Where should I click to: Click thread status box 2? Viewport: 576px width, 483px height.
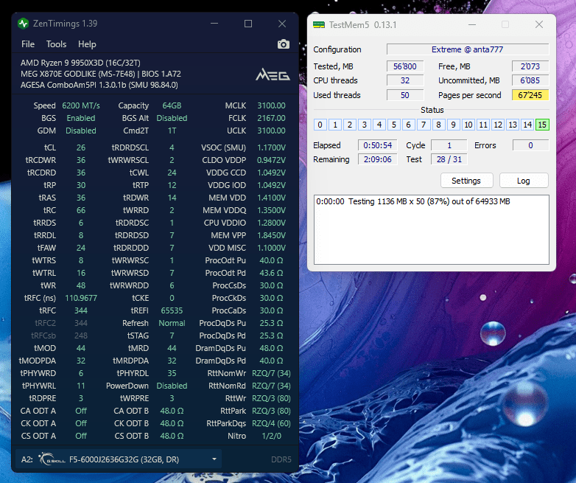pos(350,125)
